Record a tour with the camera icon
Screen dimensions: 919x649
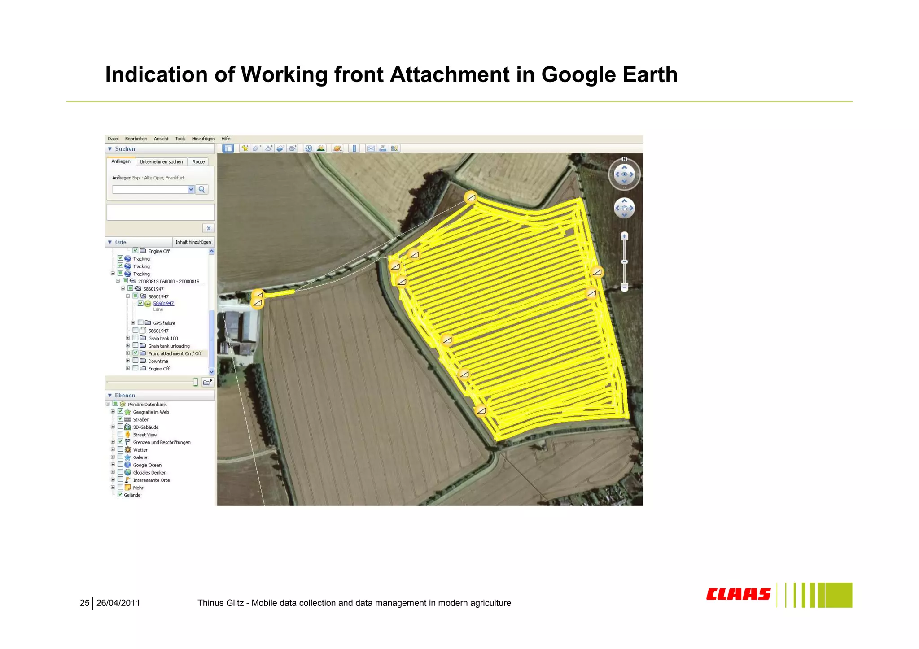tap(293, 148)
